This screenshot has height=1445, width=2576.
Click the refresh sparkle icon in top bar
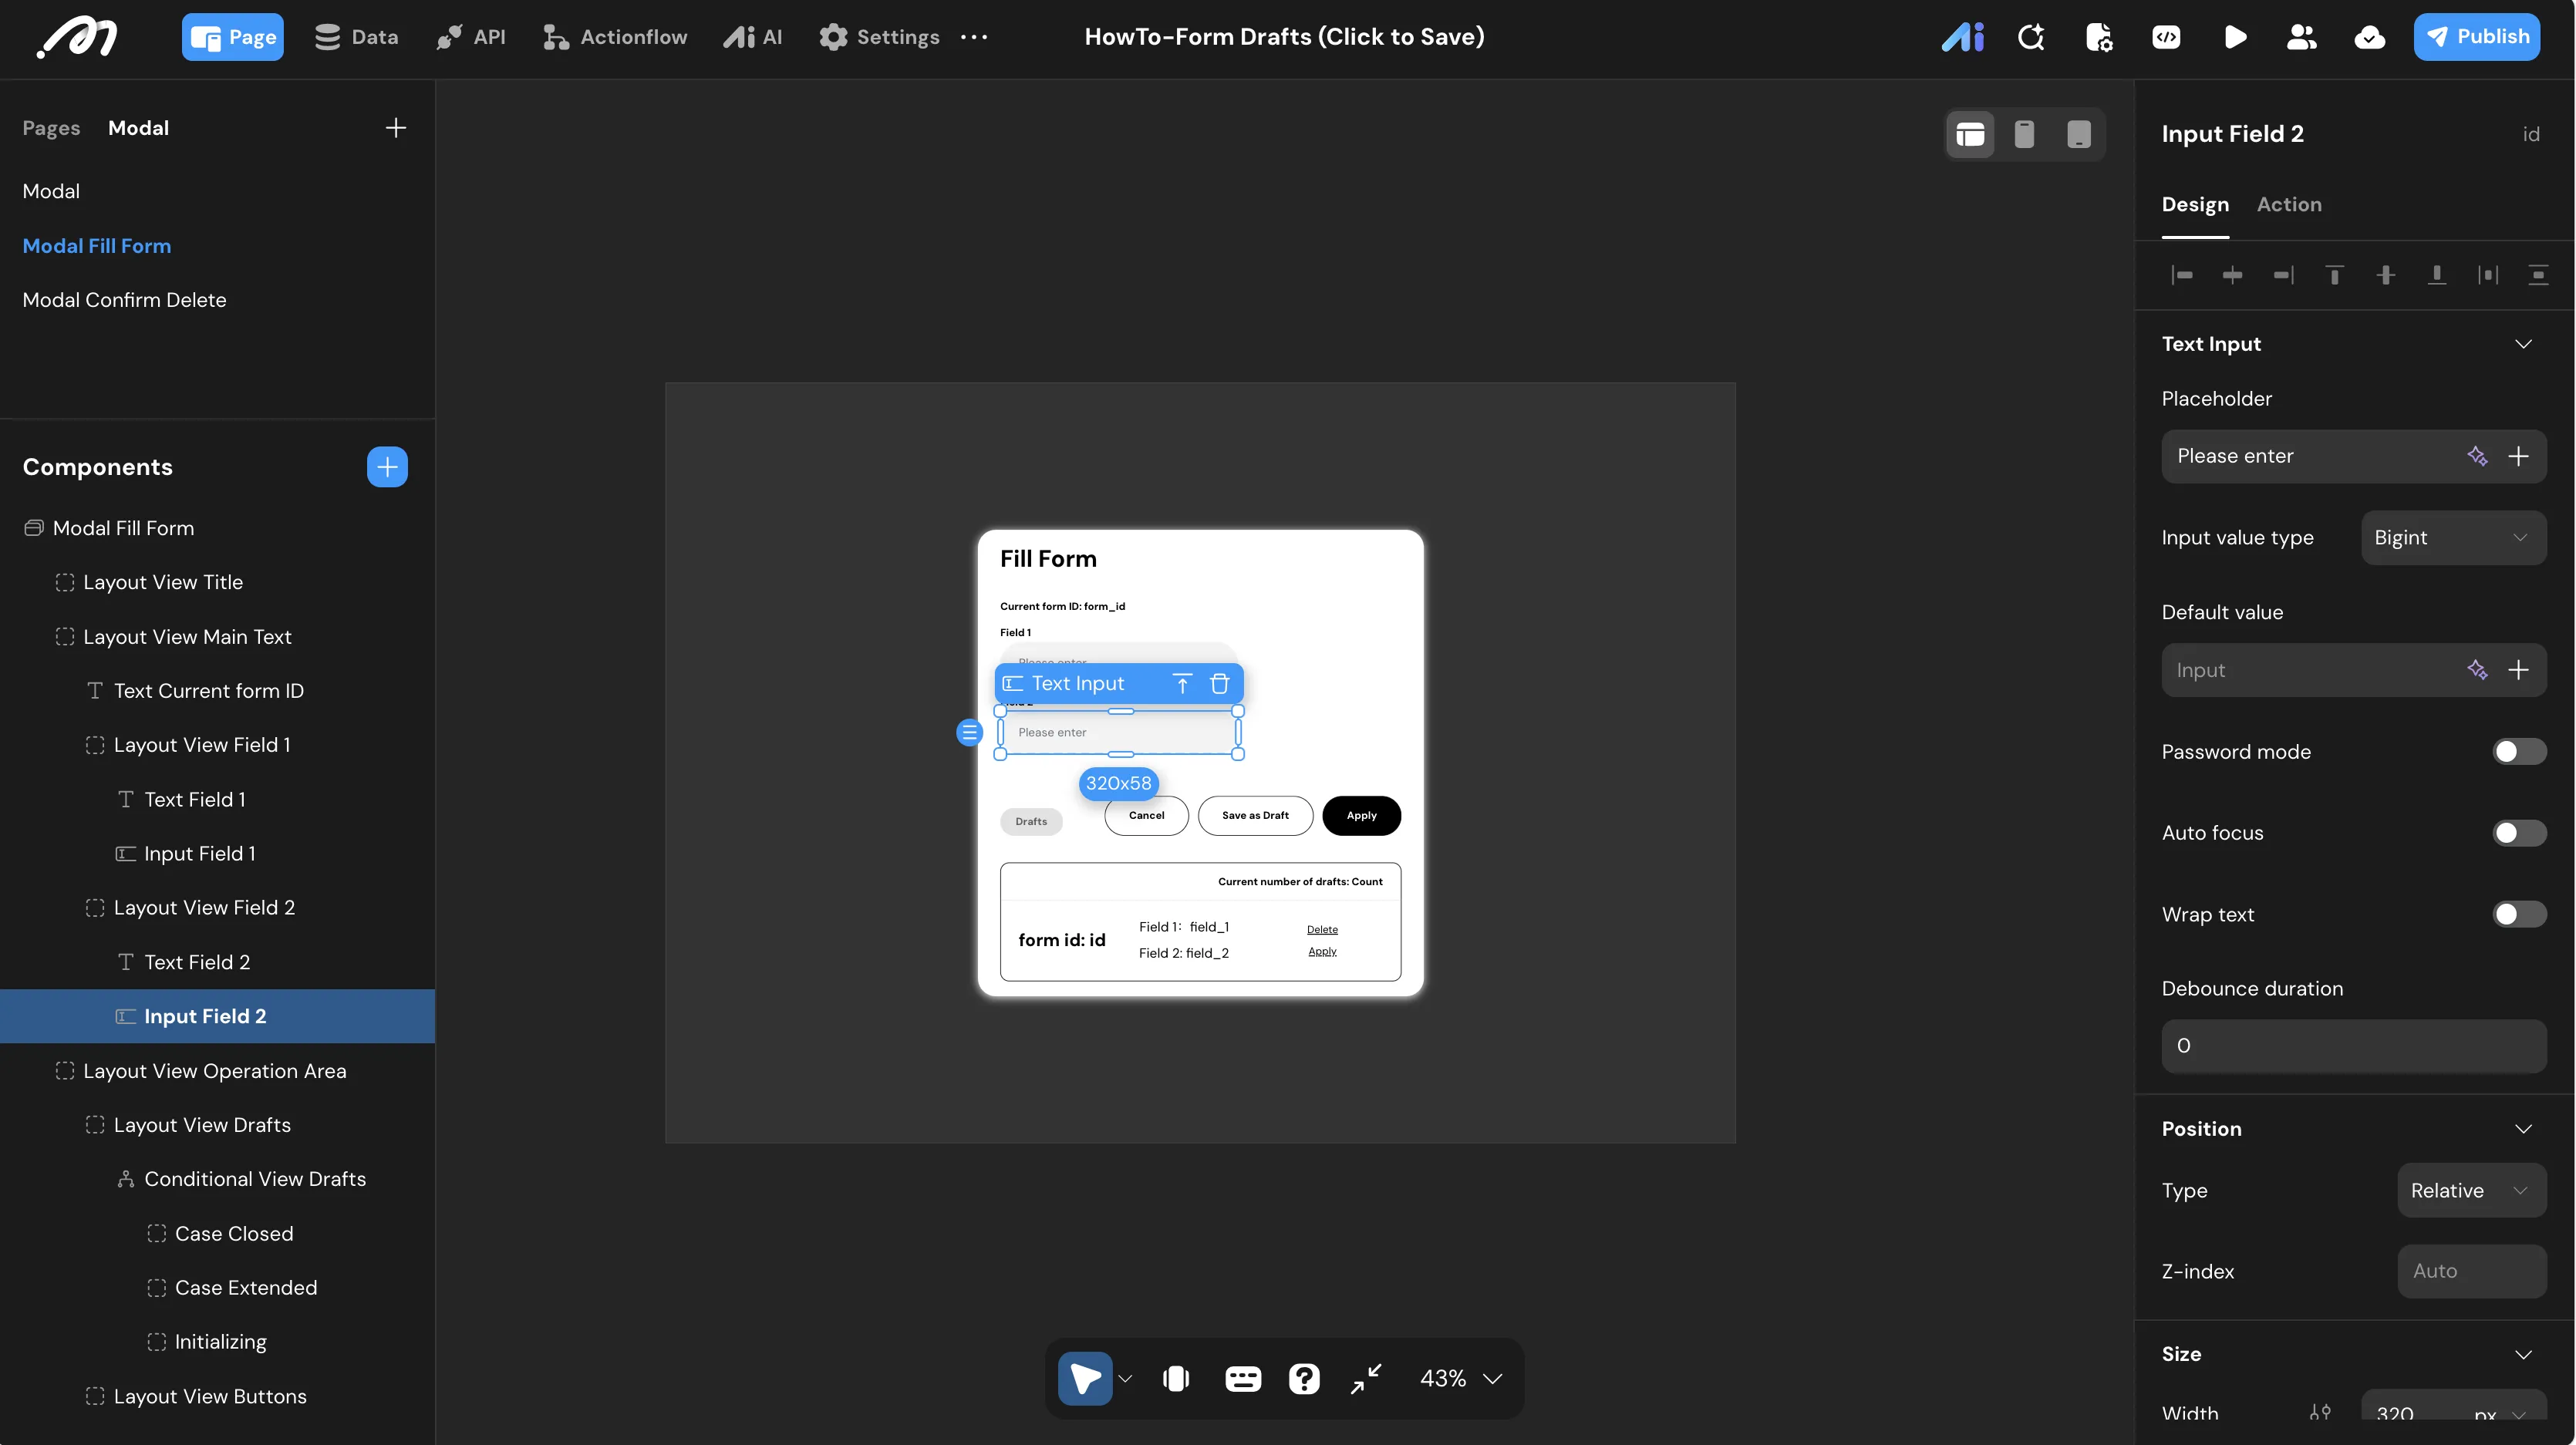(2031, 37)
